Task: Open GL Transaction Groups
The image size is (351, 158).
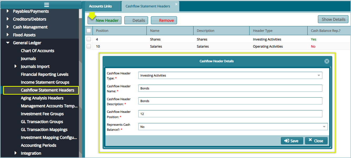Action: pyautogui.click(x=42, y=122)
